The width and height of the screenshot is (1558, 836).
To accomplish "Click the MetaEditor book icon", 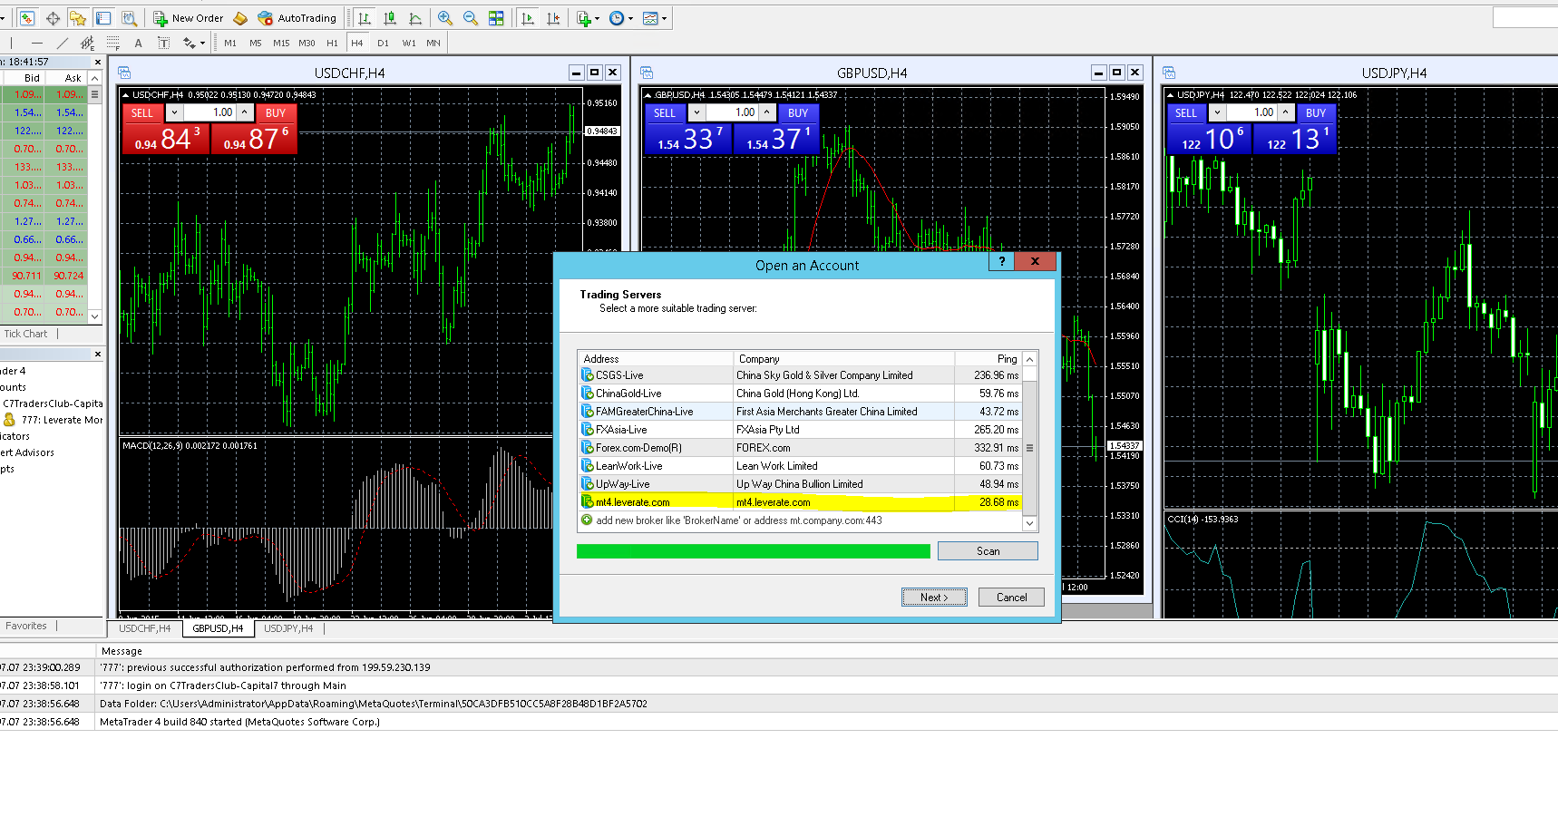I will click(240, 18).
